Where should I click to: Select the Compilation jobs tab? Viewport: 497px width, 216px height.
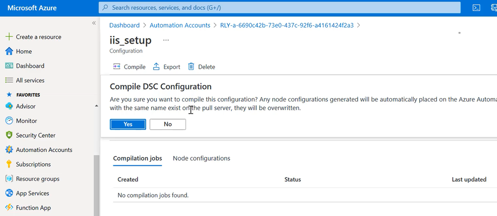(x=138, y=158)
